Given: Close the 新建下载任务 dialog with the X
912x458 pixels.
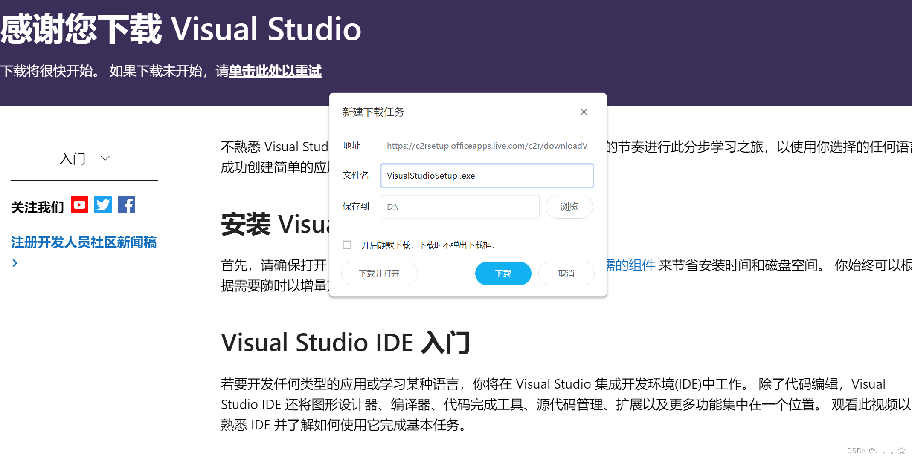Looking at the screenshot, I should tap(584, 112).
